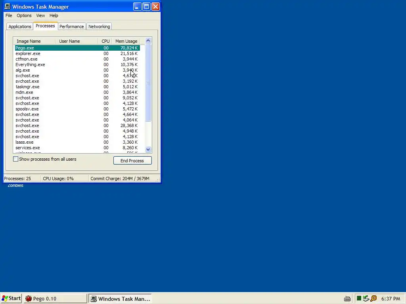The height and width of the screenshot is (304, 406).
Task: Click the process list scroll up arrow
Action: (148, 40)
